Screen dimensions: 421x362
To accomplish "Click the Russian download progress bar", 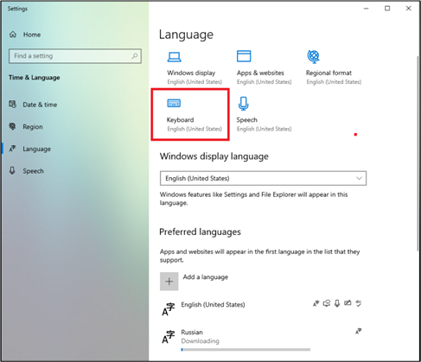I will pyautogui.click(x=246, y=350).
